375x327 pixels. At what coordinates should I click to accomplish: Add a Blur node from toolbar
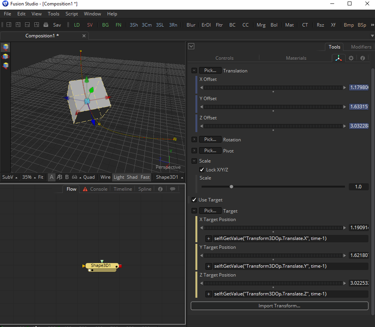191,25
